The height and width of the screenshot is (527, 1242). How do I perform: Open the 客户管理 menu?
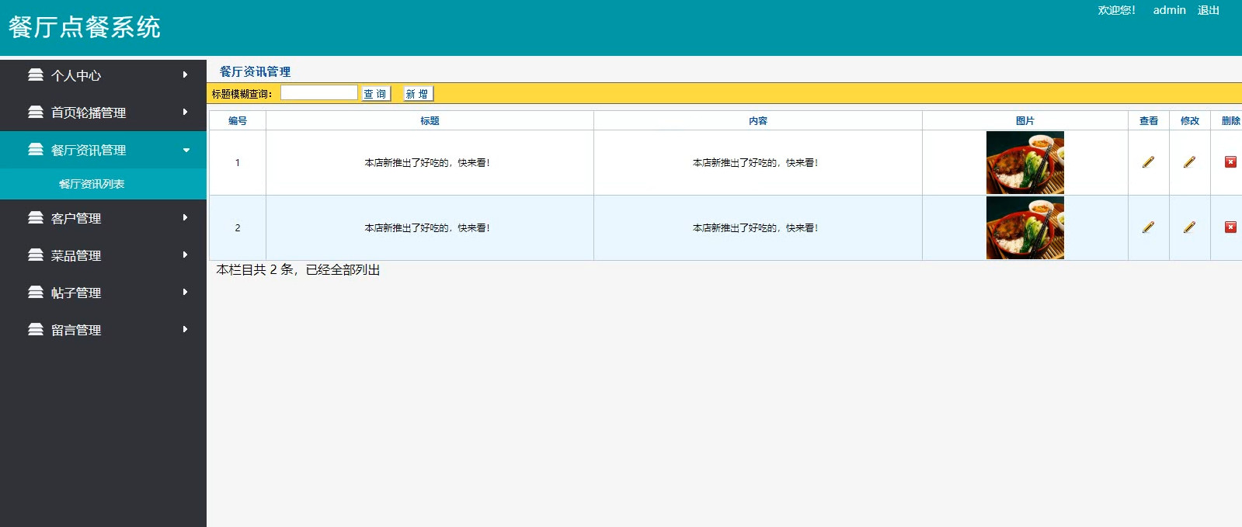103,218
